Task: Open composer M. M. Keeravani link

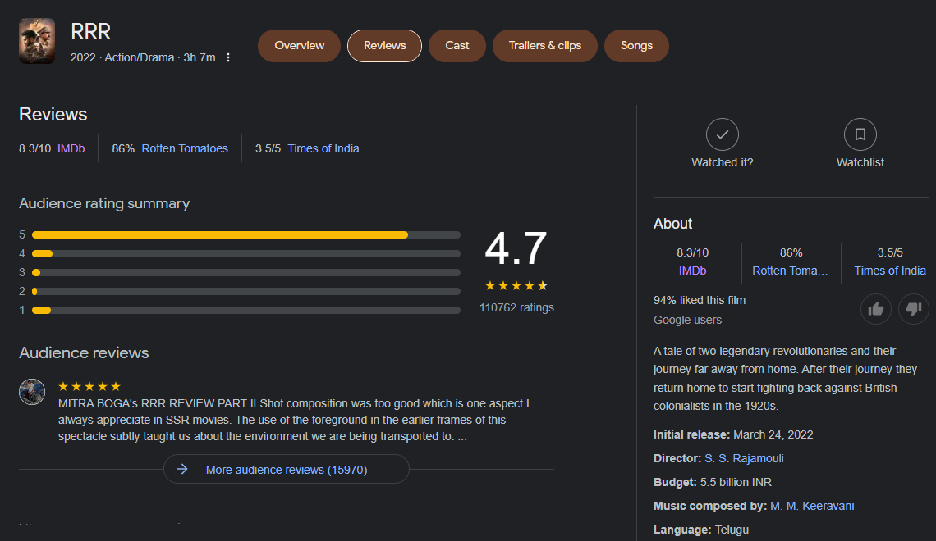Action: pyautogui.click(x=812, y=506)
